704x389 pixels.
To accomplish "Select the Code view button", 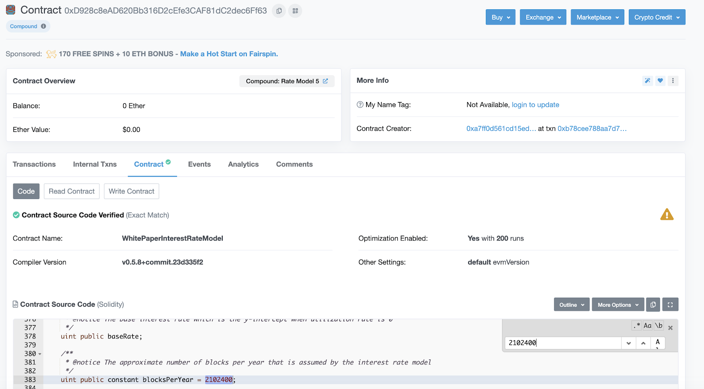I will point(26,191).
